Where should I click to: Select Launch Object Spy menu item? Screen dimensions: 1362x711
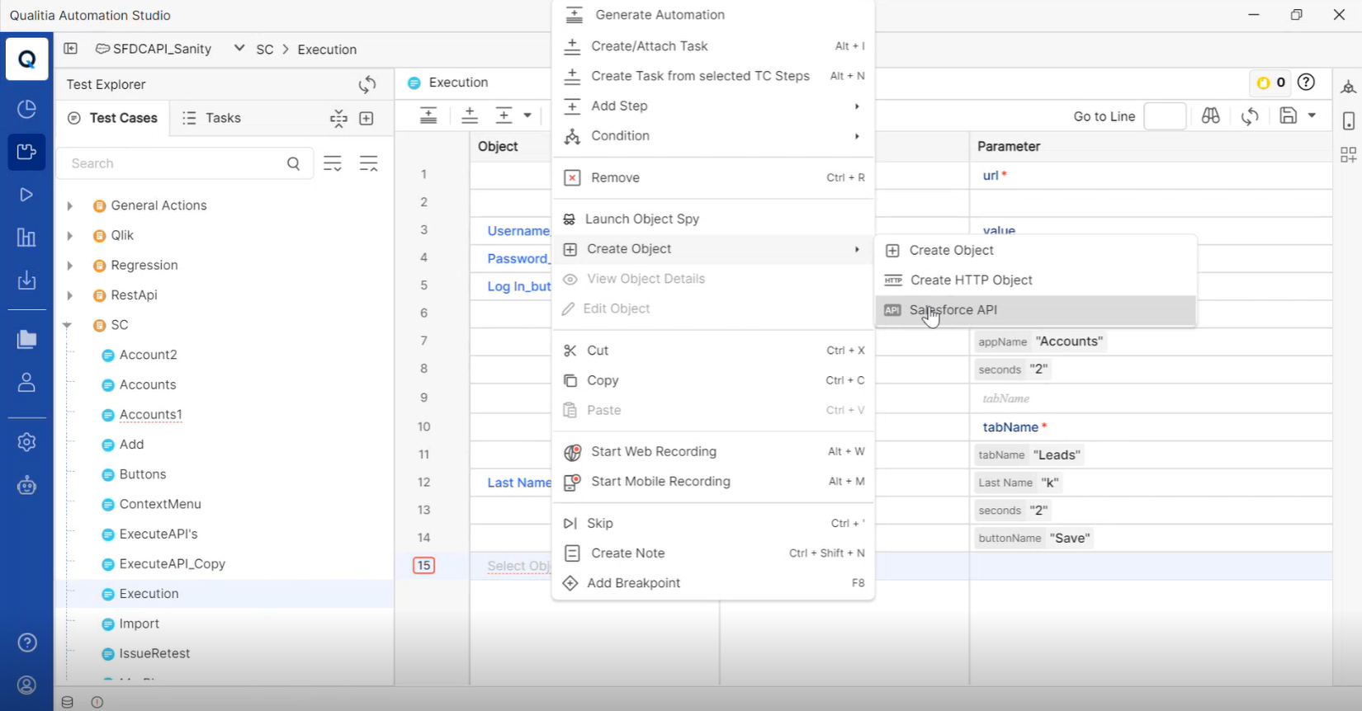(x=712, y=219)
